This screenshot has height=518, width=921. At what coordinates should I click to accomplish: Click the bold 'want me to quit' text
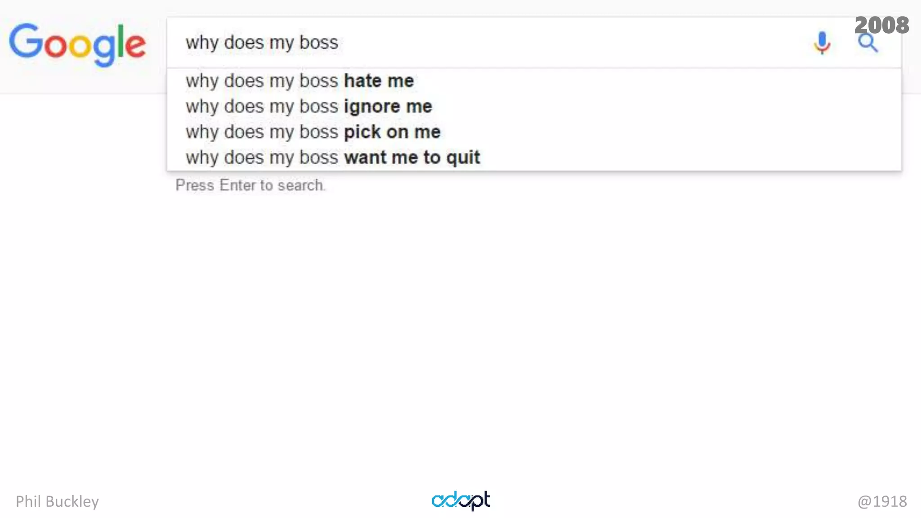pyautogui.click(x=412, y=158)
